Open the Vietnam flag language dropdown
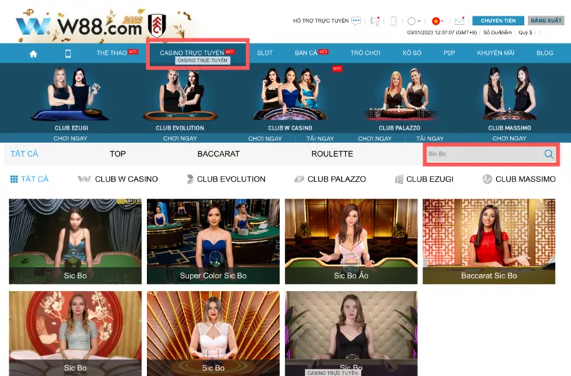This screenshot has height=376, width=571. pyautogui.click(x=438, y=21)
